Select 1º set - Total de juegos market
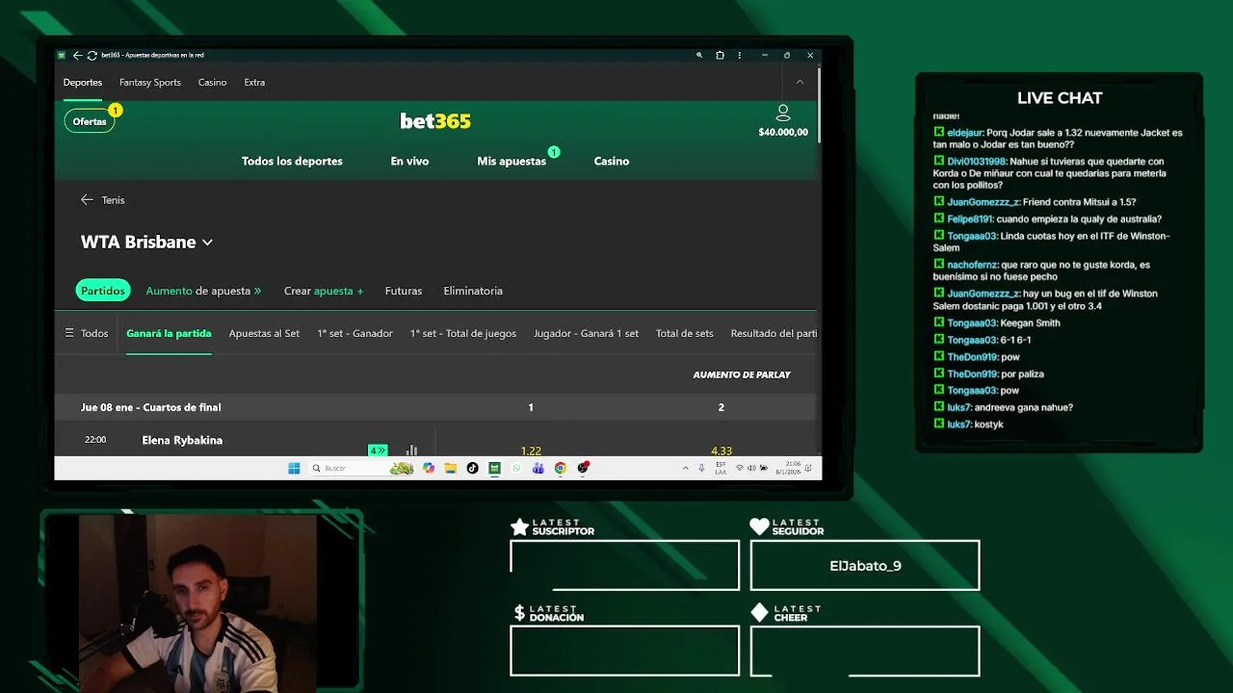 point(463,333)
